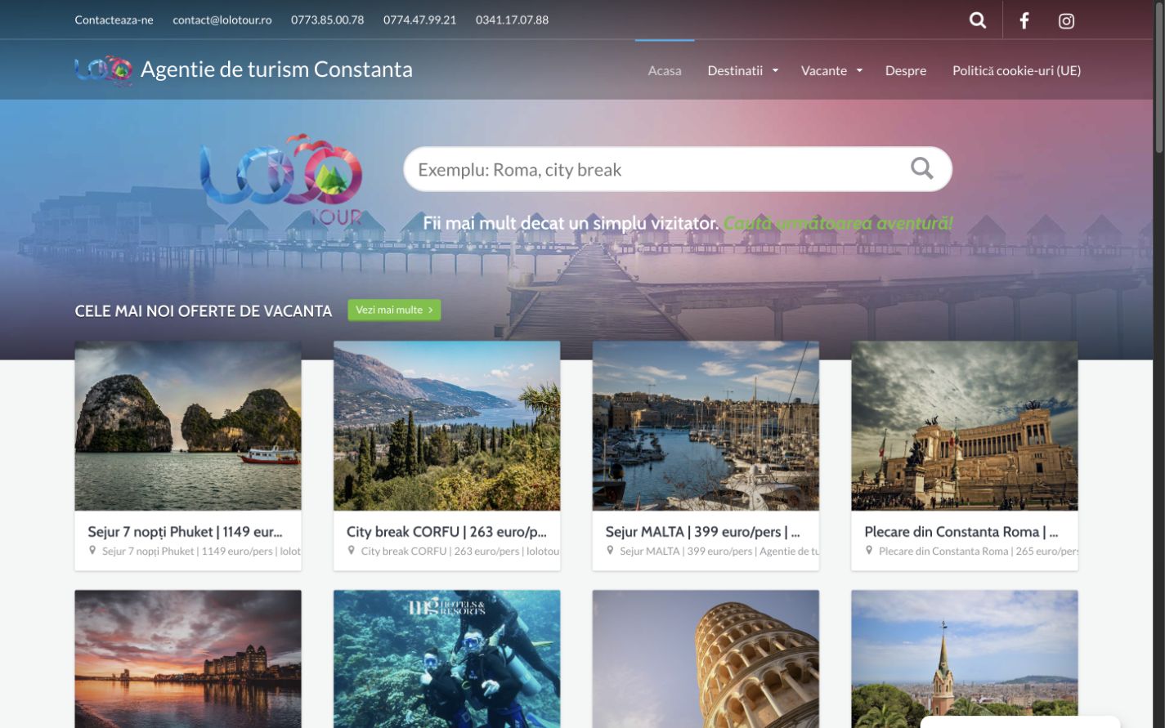Click the contact@lolotour.ro email link

coord(222,20)
